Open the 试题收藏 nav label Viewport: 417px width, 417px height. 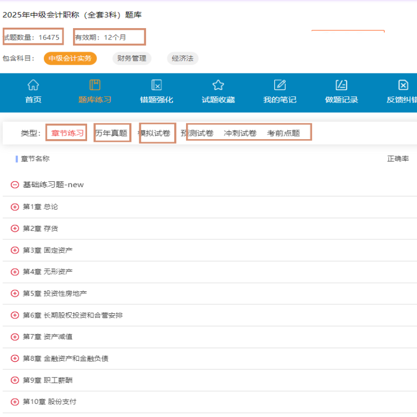[x=218, y=100]
